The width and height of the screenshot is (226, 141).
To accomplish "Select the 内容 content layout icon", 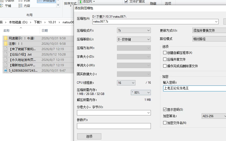I will coord(20,6).
